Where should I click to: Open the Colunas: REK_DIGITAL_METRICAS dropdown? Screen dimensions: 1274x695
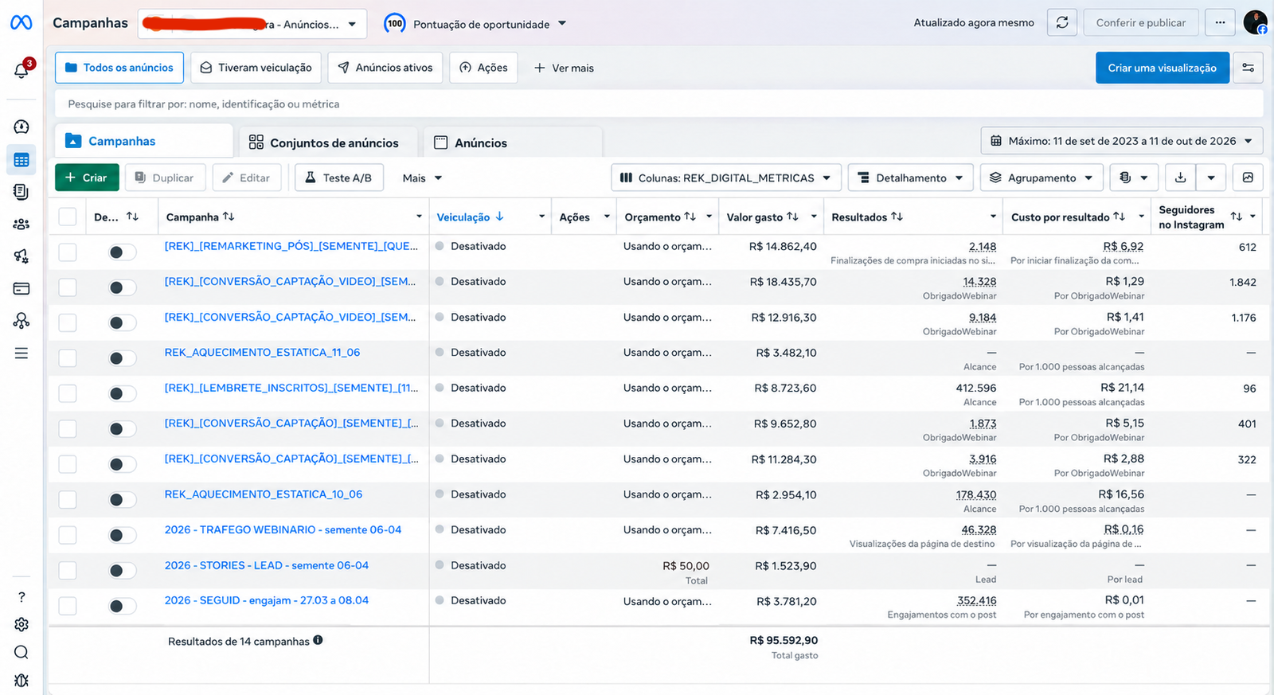725,178
